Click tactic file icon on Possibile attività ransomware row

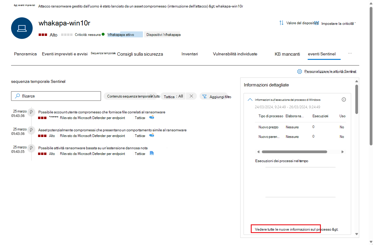[x=152, y=153]
